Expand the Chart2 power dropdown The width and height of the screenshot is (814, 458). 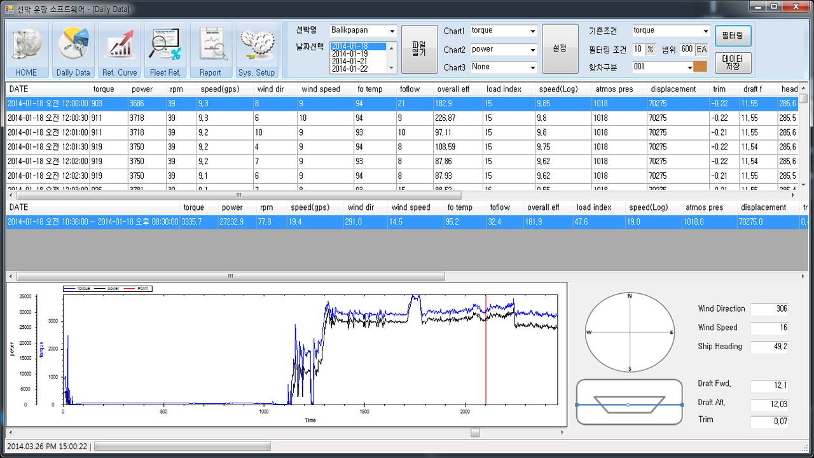532,49
